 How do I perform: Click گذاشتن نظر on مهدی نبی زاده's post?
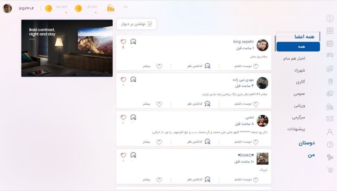[x=198, y=104]
